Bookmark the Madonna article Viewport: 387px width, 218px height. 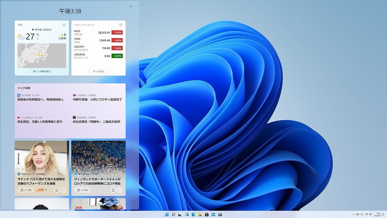click(x=56, y=190)
